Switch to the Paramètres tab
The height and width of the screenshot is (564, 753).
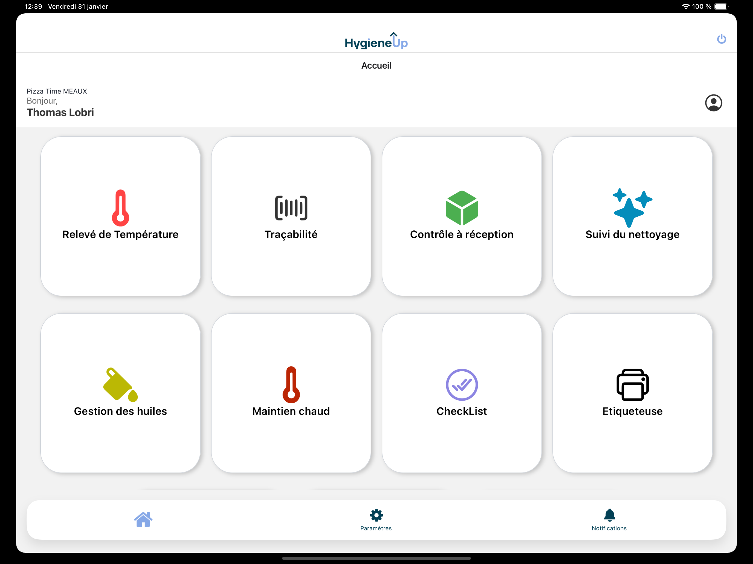[x=376, y=519]
